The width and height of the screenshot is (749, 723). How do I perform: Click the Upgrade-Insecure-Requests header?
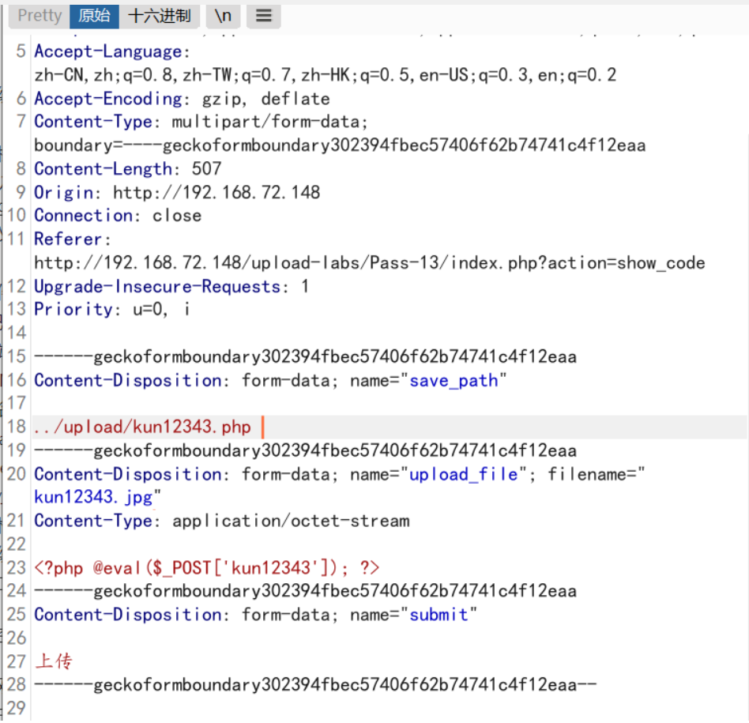pyautogui.click(x=158, y=286)
